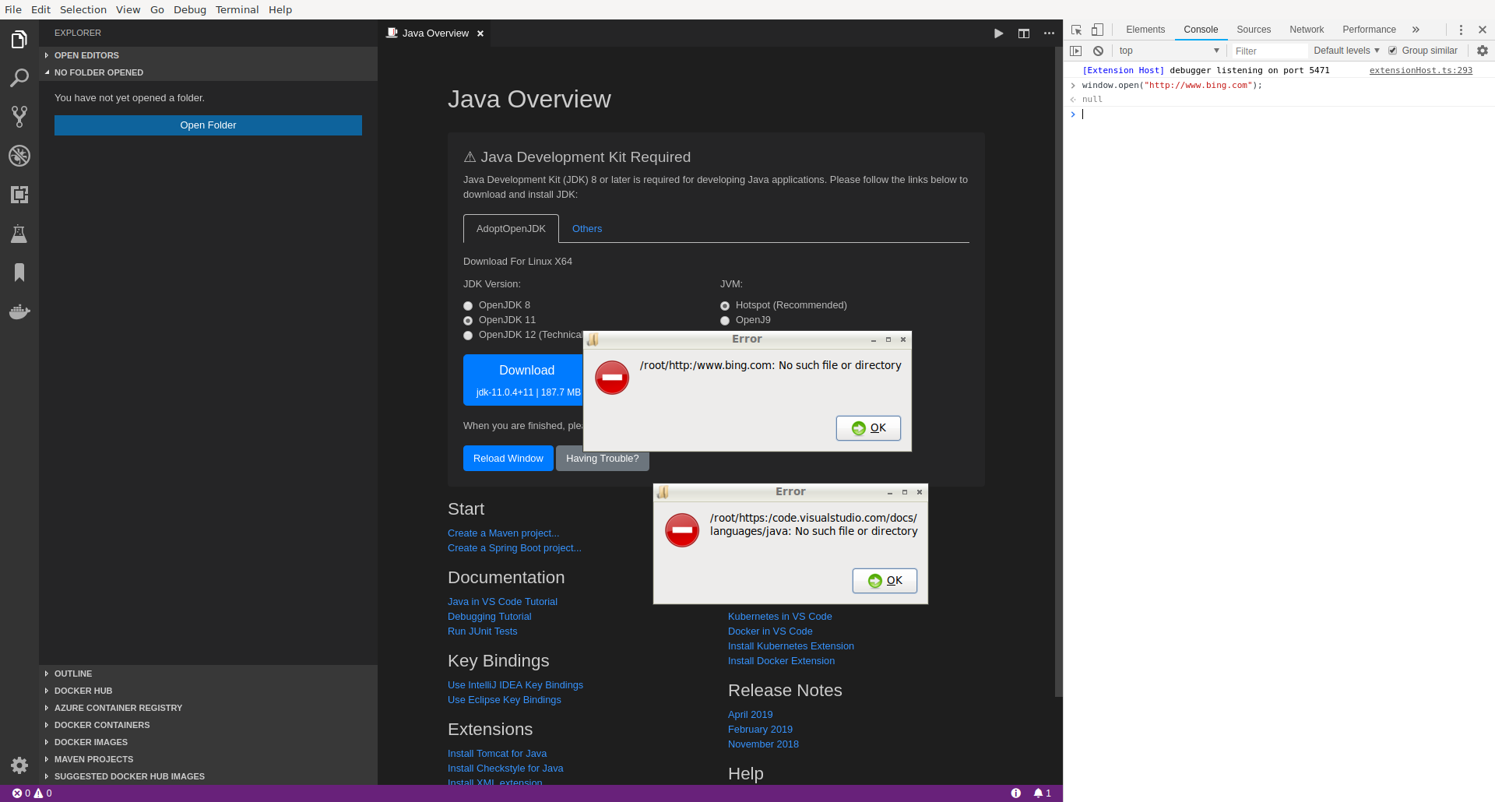Show the console sidebar icon
1495x802 pixels.
click(1076, 51)
